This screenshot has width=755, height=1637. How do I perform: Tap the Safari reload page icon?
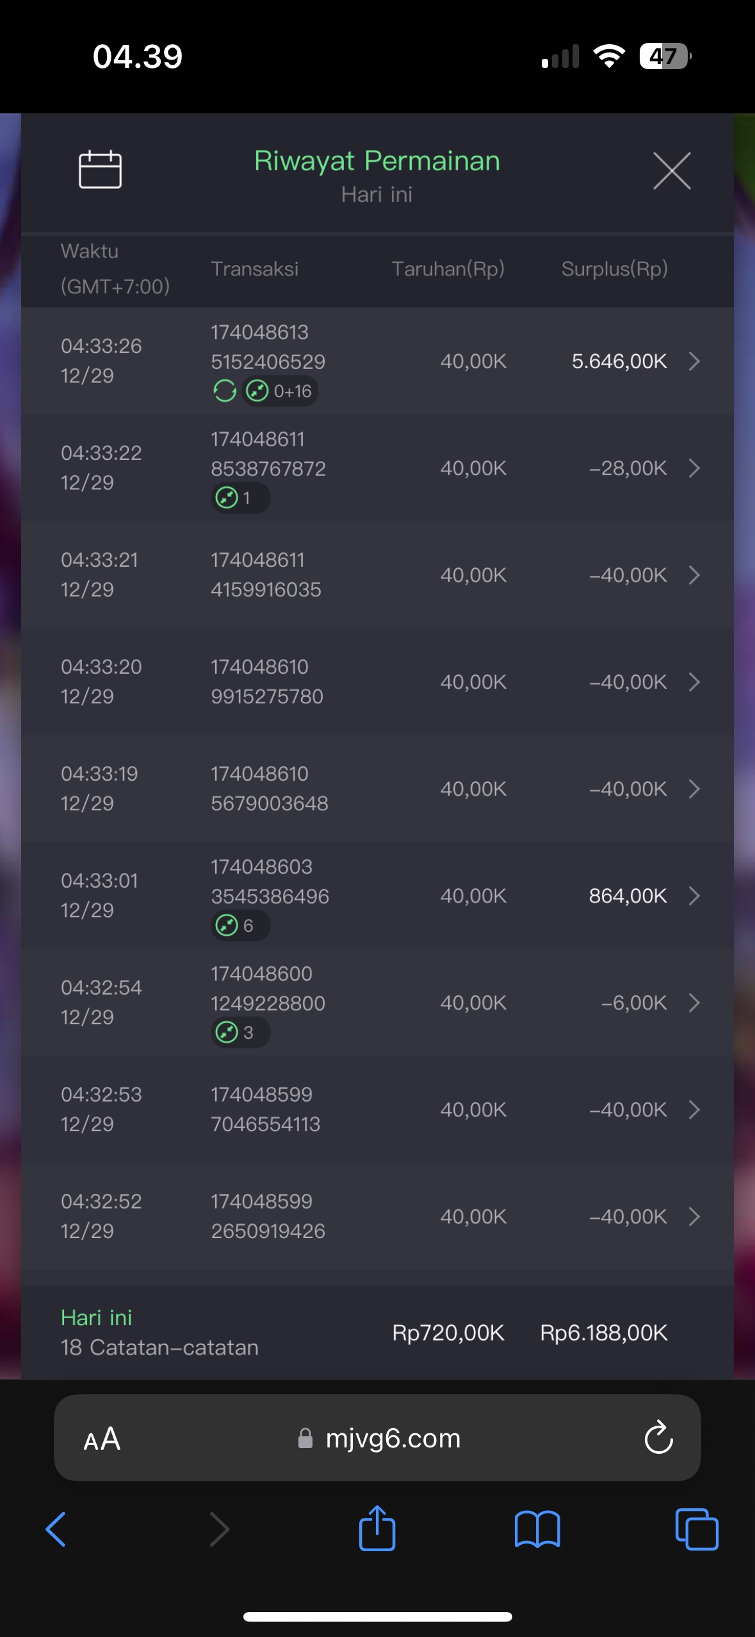[x=658, y=1438]
